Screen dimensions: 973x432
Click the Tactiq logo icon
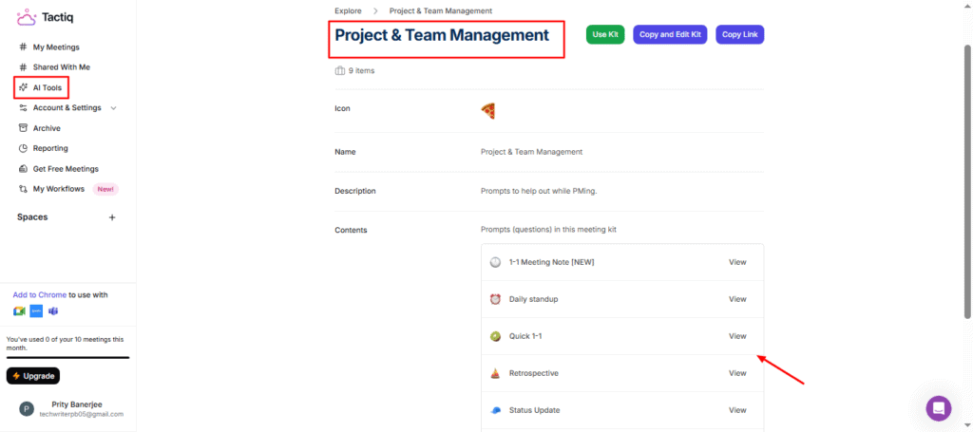[x=27, y=17]
